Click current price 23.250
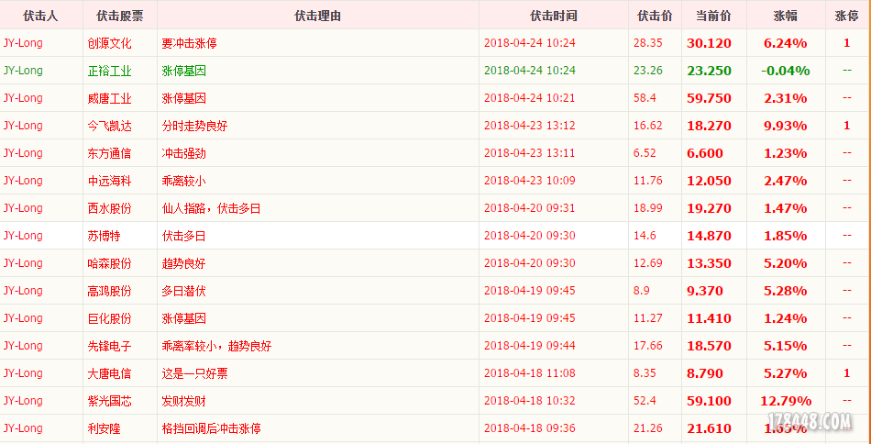Screen dimensions: 871x444 [x=709, y=72]
